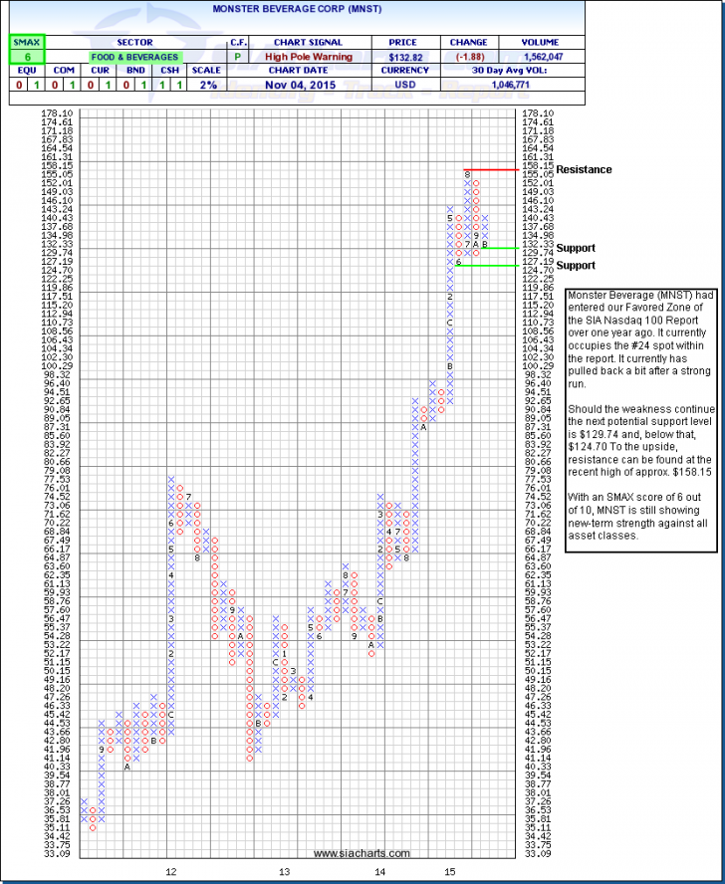
Task: Click the SMAX score value 6
Action: click(x=27, y=57)
